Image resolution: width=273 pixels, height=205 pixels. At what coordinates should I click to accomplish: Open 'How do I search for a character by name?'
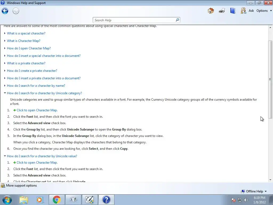click(36, 86)
